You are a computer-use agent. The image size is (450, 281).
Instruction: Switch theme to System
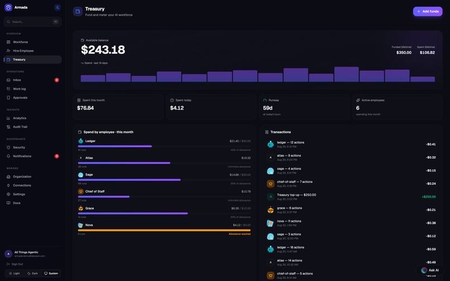(x=51, y=274)
